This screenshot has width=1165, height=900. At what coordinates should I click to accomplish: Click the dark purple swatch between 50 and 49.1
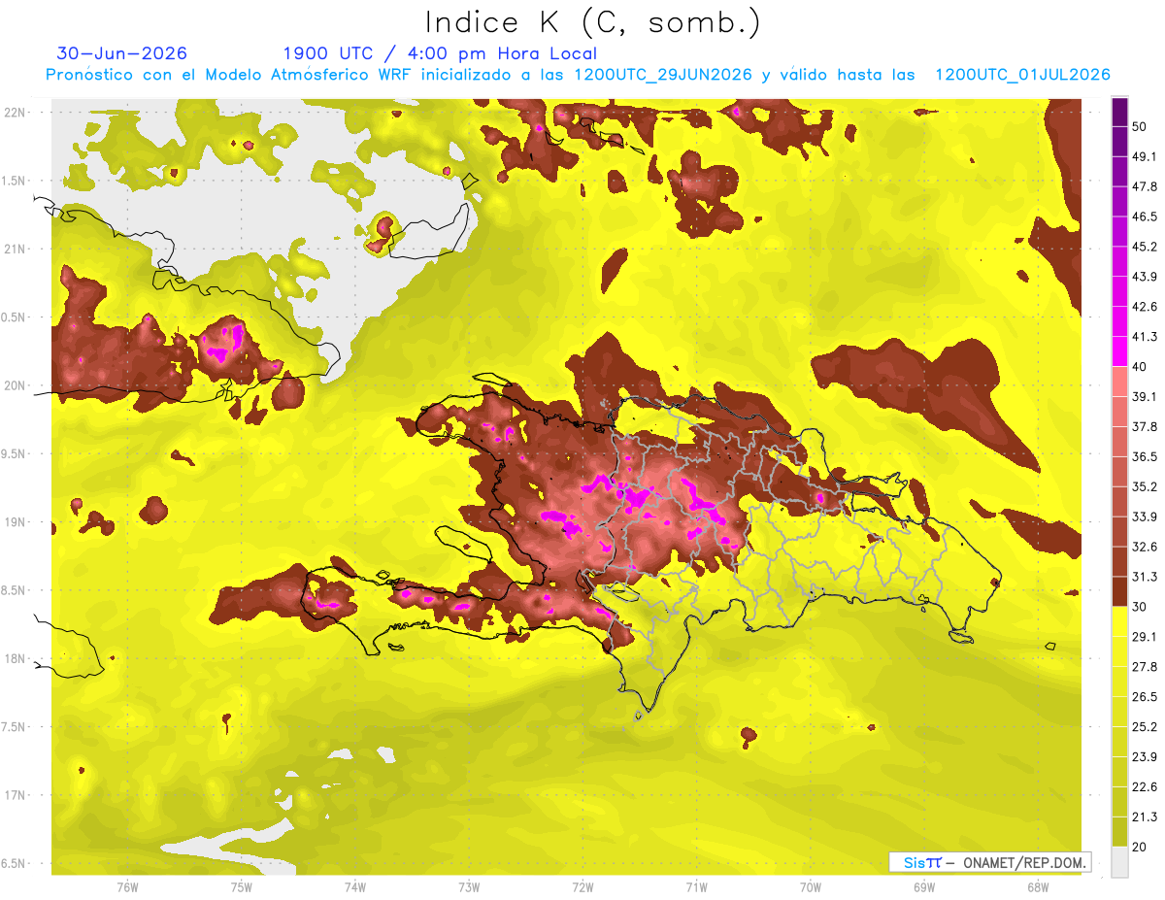1119,141
